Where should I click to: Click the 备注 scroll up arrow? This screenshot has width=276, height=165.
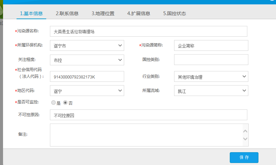[245, 131]
